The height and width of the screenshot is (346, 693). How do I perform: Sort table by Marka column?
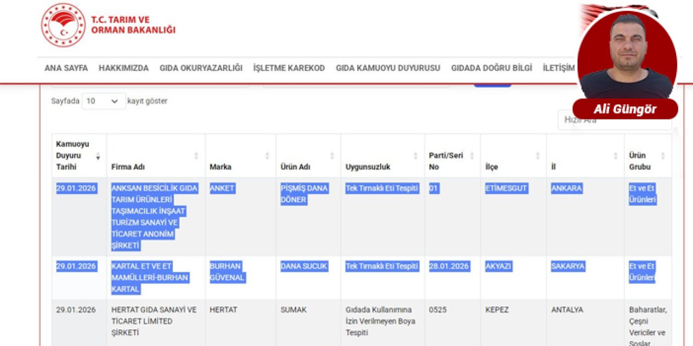267,156
